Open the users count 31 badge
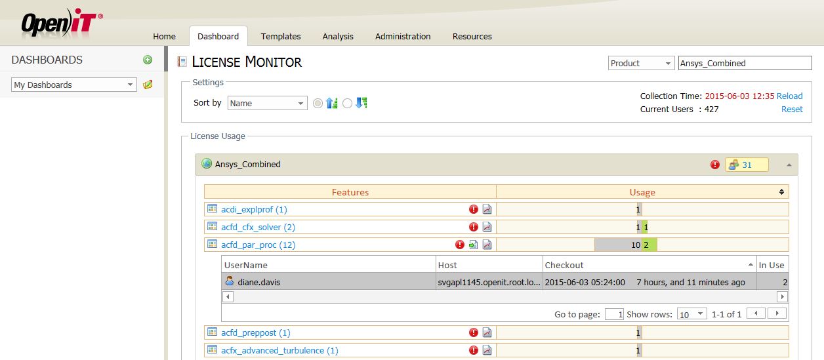Viewport: 824px width, 360px height. (x=747, y=165)
